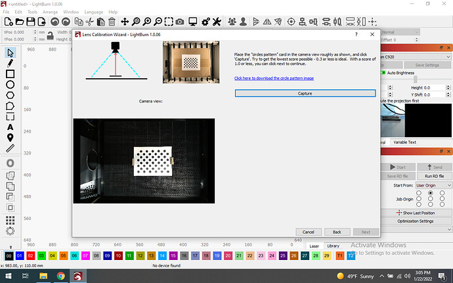This screenshot has height=283, width=453.
Task: Cut selection with scissors icon
Action: (x=90, y=22)
